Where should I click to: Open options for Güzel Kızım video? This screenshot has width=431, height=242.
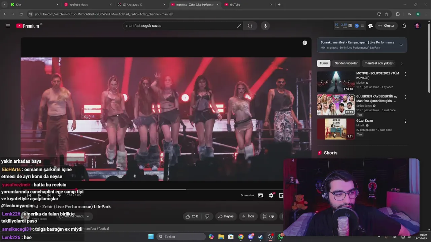pos(405,121)
